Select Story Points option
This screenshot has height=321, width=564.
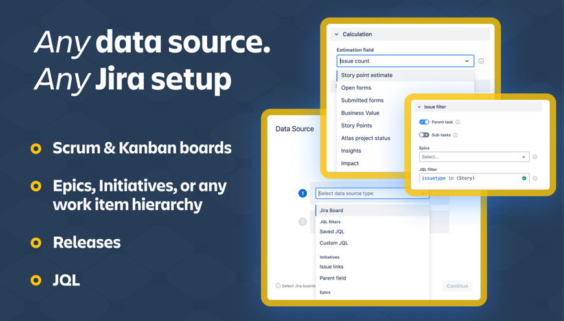point(356,126)
